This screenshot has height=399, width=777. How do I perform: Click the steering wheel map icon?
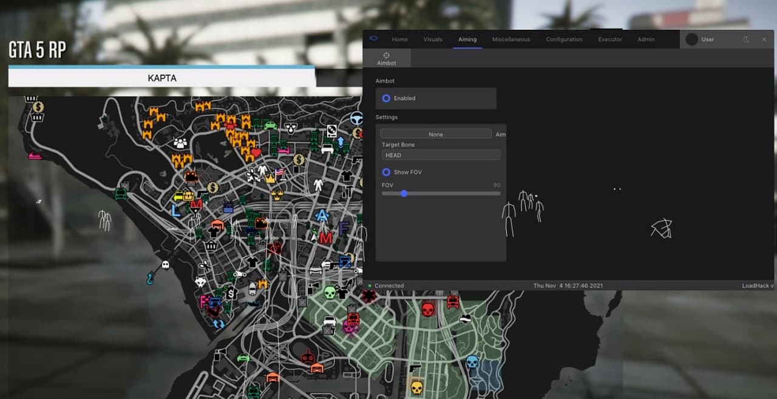point(356,118)
